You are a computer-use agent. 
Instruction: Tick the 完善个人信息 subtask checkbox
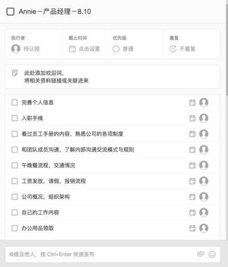coord(15,103)
